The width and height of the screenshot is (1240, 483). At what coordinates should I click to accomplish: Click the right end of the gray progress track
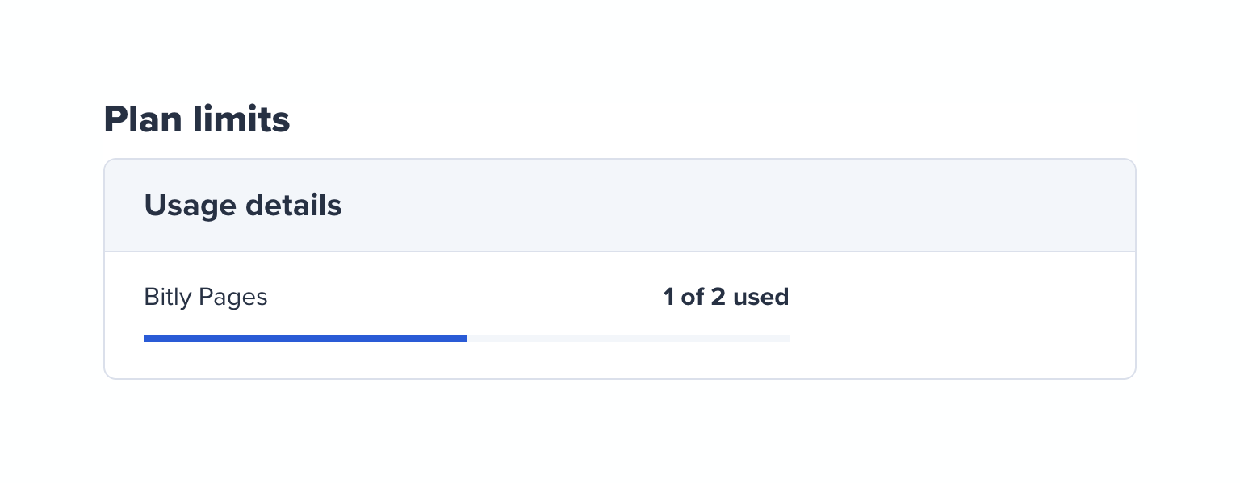785,339
